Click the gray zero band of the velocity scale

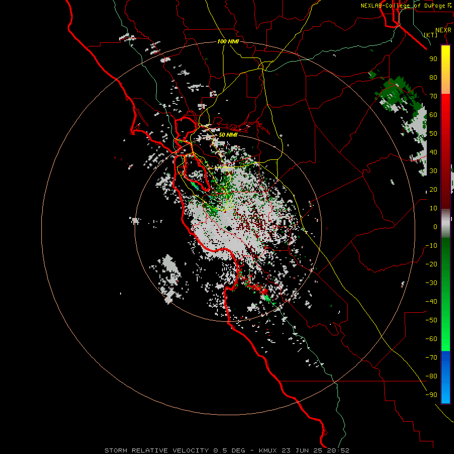tap(445, 223)
